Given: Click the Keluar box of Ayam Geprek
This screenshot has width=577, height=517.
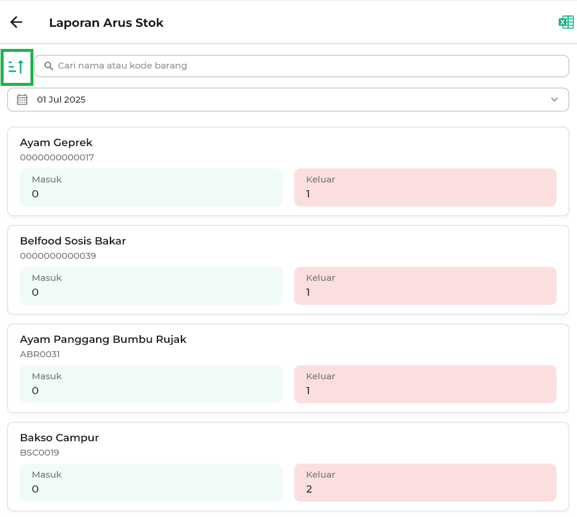Looking at the screenshot, I should point(425,187).
